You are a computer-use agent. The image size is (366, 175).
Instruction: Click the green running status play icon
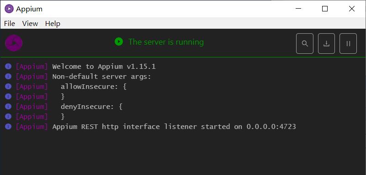click(x=119, y=41)
